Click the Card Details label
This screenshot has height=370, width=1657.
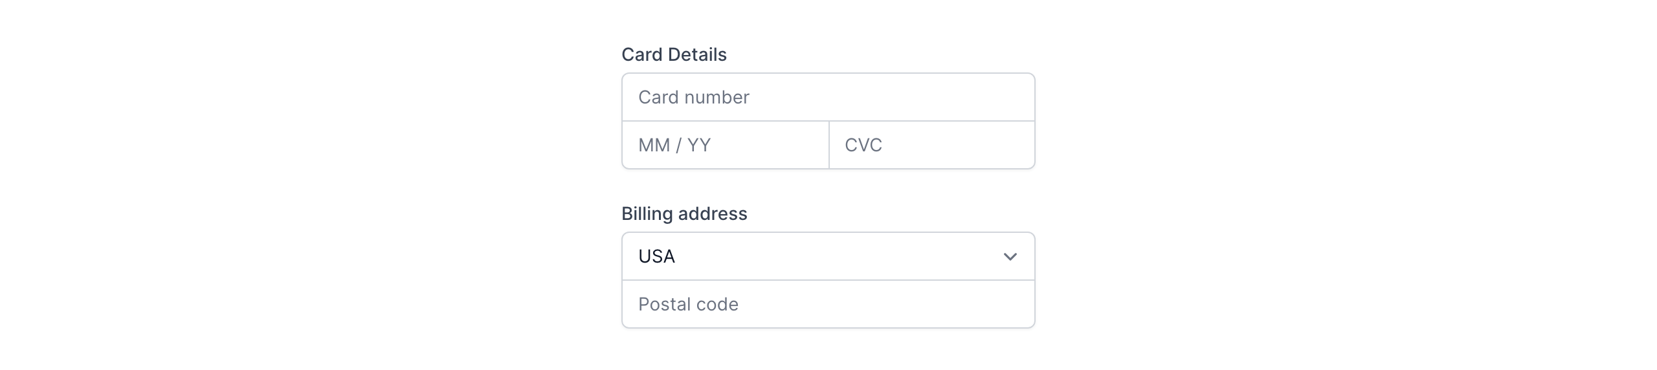tap(674, 55)
